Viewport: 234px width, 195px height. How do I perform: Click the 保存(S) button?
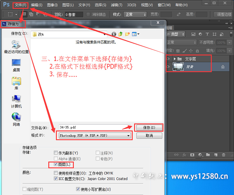(149, 128)
